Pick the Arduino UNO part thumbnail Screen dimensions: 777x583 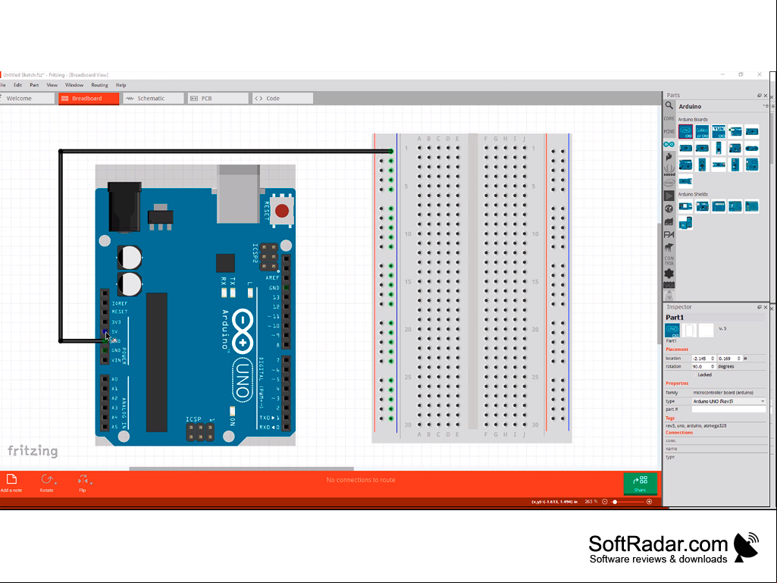pos(686,131)
